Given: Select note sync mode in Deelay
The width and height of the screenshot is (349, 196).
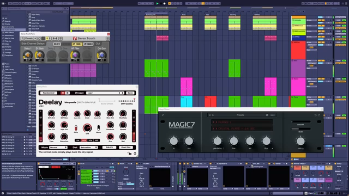Looking at the screenshot, I should 84,140.
